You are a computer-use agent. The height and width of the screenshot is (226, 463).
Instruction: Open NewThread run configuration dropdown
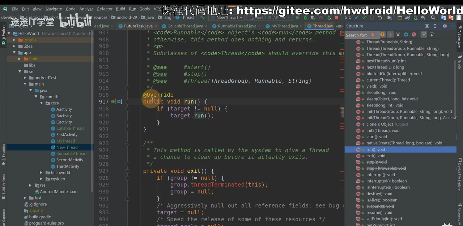click(227, 17)
